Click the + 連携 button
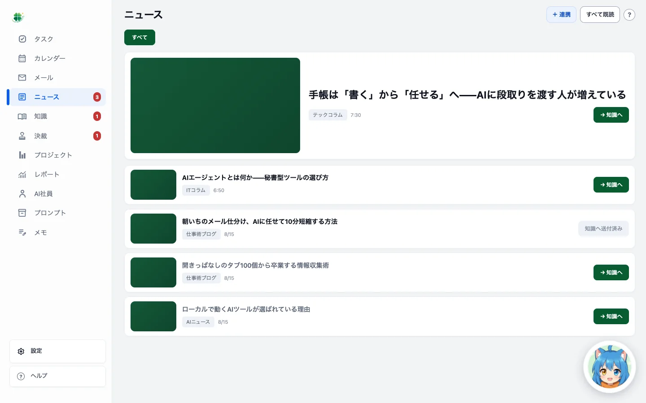Screen dimensions: 646x403 [561, 15]
